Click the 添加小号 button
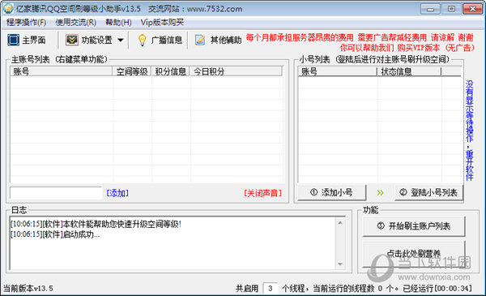Image resolution: width=486 pixels, height=296 pixels. point(331,192)
